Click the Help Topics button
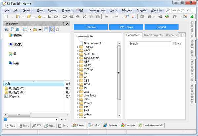Screen dimensions: 198x136 click(x=126, y=27)
